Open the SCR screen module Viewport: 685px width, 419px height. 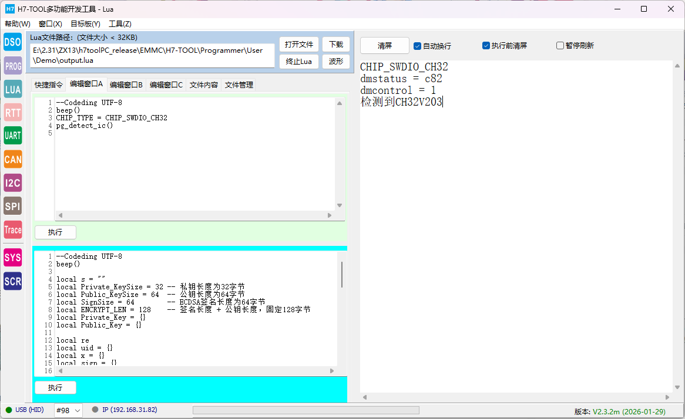tap(13, 281)
